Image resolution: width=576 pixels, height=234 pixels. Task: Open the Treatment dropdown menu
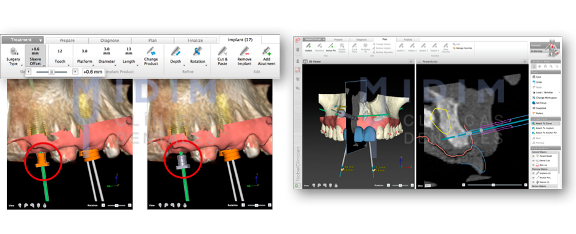[x=22, y=39]
